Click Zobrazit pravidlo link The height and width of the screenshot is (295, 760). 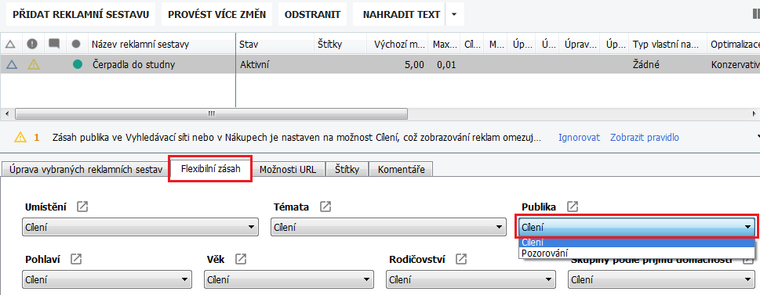tap(644, 138)
